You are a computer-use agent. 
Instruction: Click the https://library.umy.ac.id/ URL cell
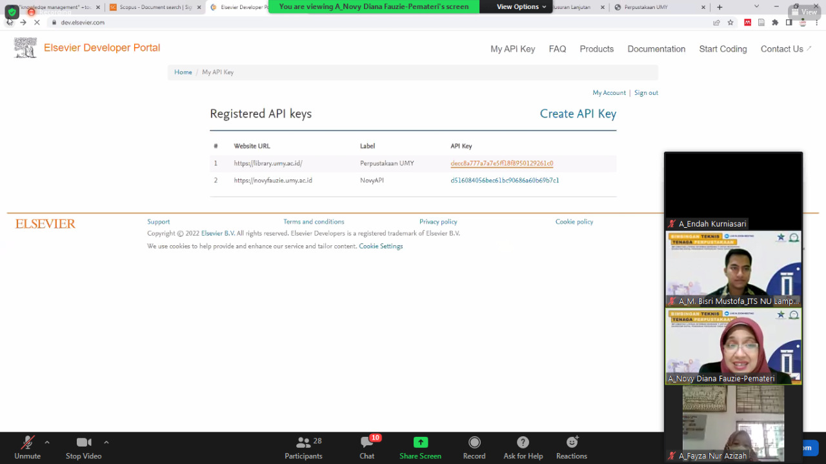click(x=268, y=163)
